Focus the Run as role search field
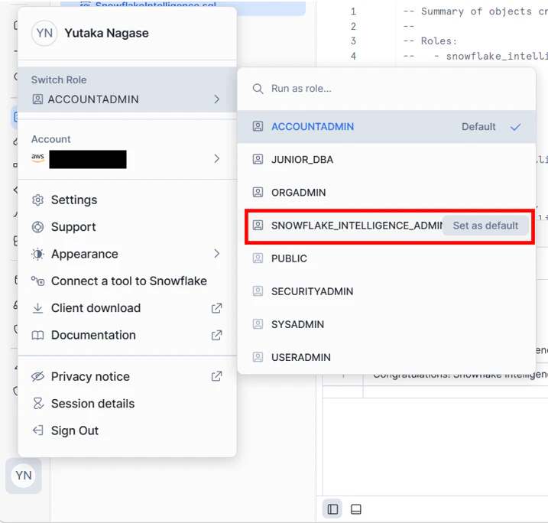The image size is (548, 523). [x=386, y=89]
